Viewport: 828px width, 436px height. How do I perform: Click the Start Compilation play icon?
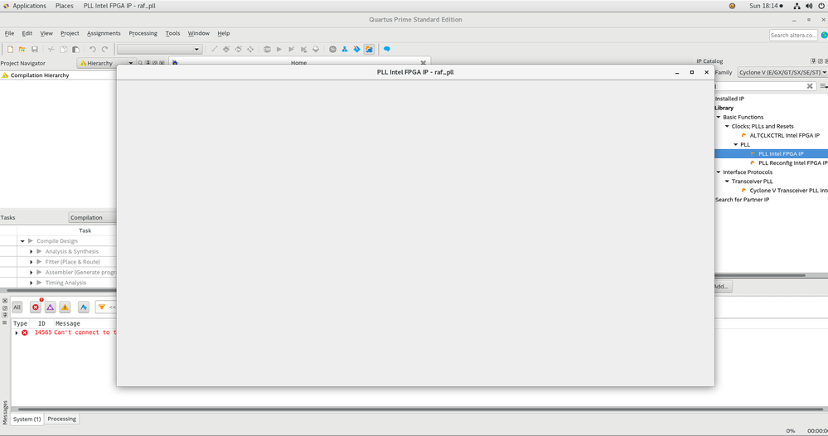tap(279, 49)
